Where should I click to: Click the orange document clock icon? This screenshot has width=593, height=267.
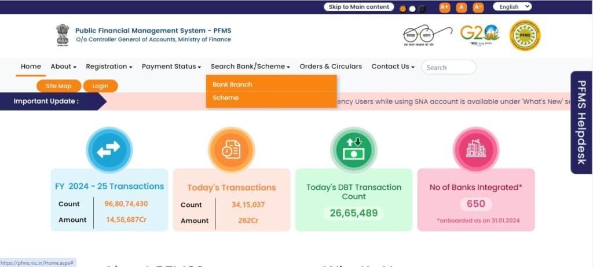pos(231,150)
